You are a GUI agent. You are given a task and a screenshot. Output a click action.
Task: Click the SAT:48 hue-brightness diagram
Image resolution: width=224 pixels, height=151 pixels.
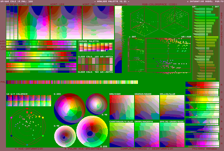coord(98,22)
